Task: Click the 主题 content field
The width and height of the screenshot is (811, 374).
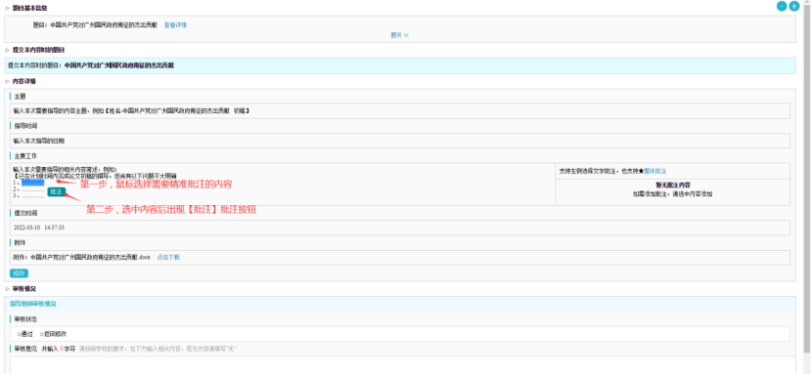Action: click(400, 111)
